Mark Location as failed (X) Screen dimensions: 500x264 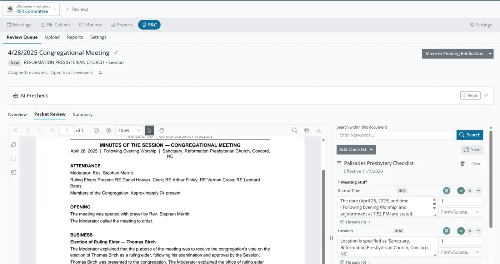coord(470,231)
